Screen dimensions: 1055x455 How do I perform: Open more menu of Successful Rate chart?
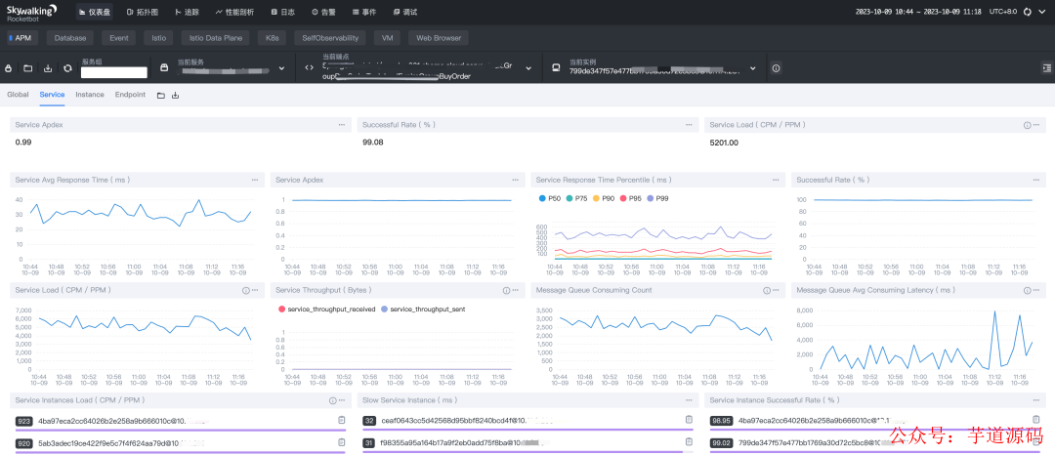(x=1036, y=180)
